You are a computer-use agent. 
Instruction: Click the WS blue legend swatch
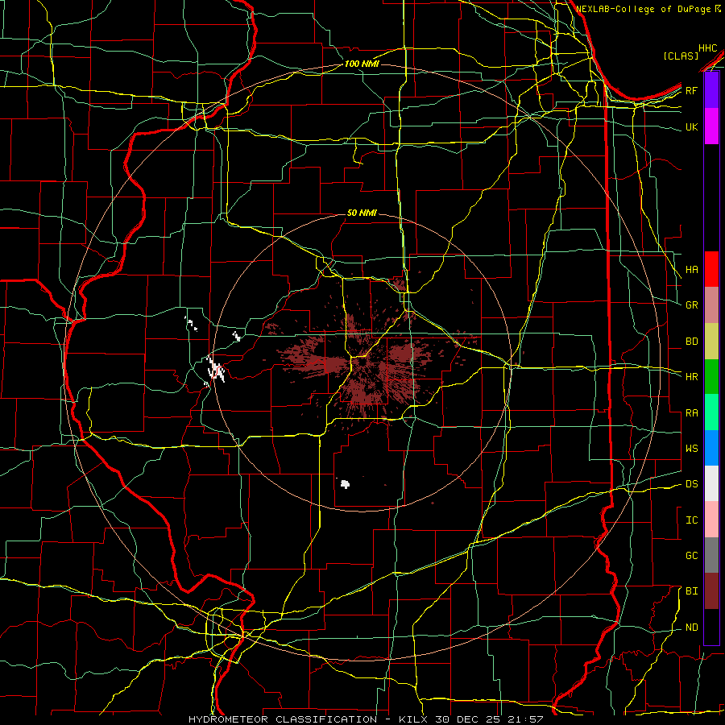pyautogui.click(x=711, y=448)
